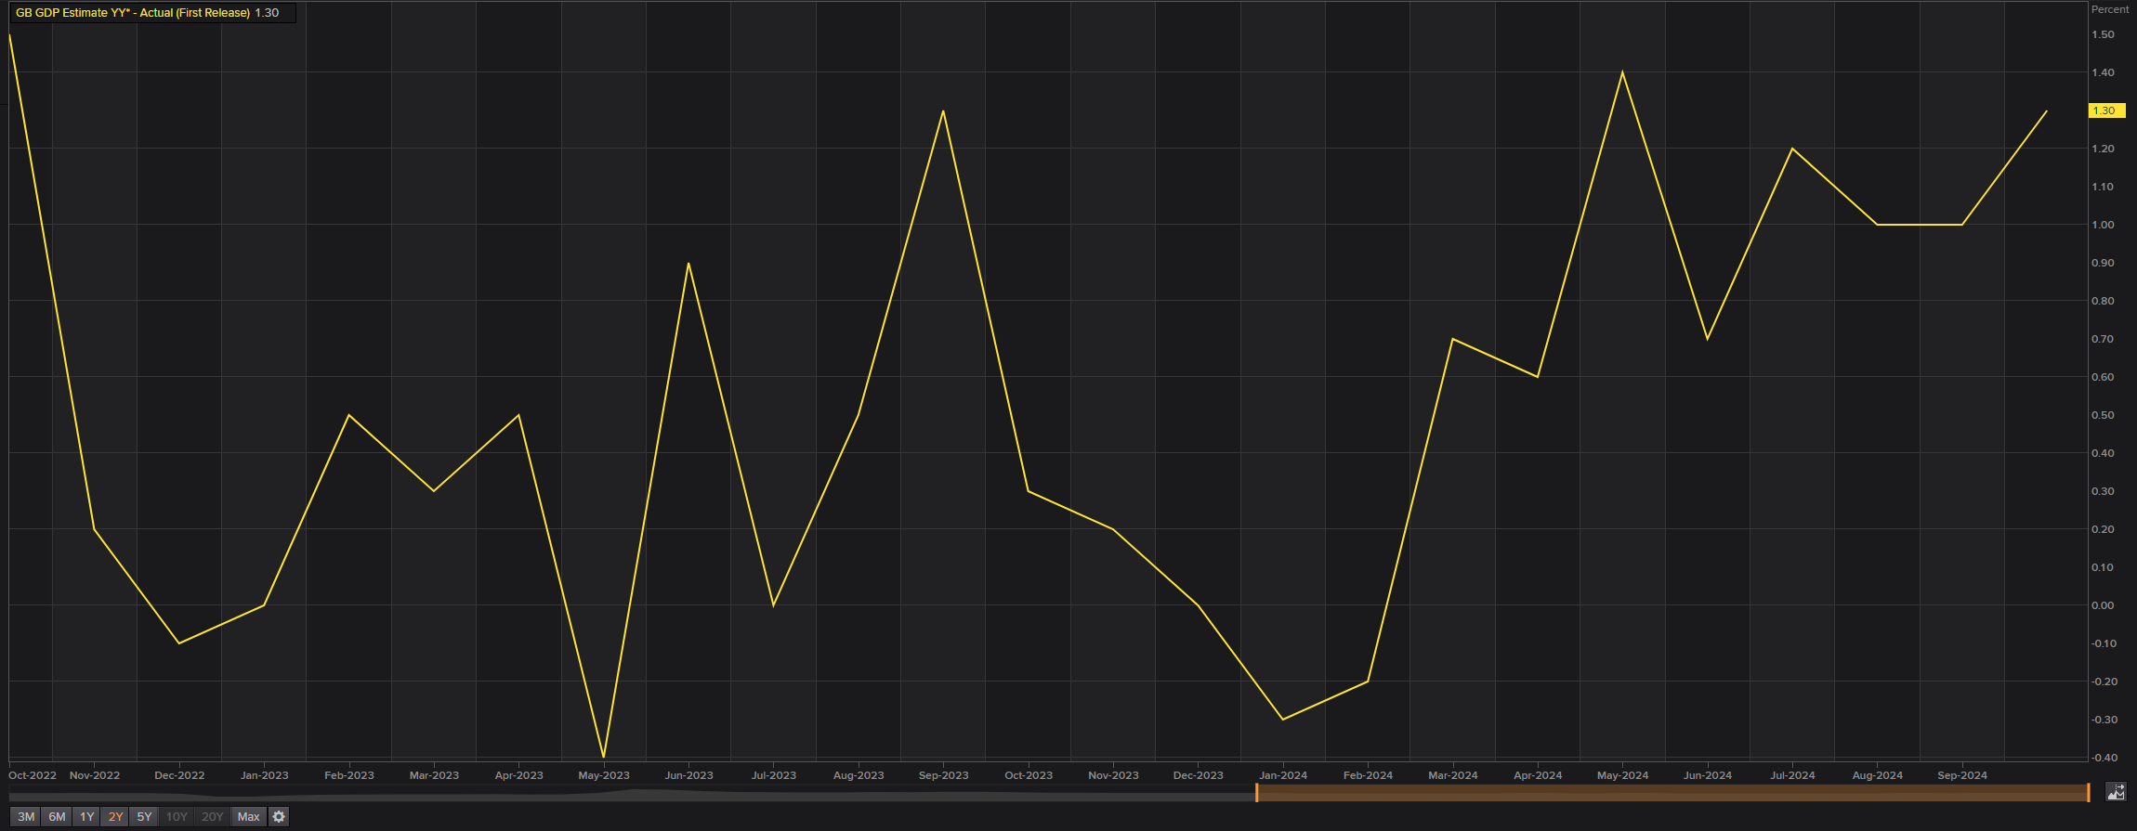Change range to 5Y
The height and width of the screenshot is (831, 2137).
[x=144, y=817]
